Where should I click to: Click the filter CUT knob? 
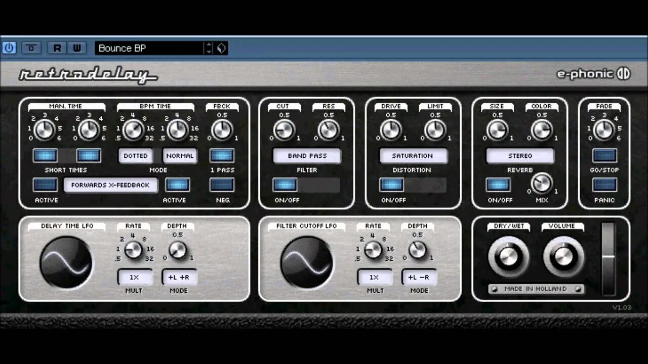pos(284,130)
